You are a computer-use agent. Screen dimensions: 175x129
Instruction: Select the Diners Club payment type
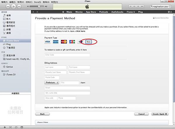(x=80, y=42)
